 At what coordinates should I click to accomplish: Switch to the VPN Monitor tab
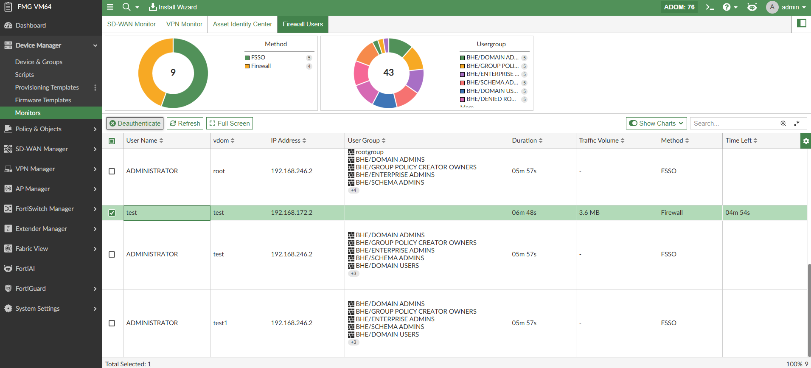coord(184,24)
